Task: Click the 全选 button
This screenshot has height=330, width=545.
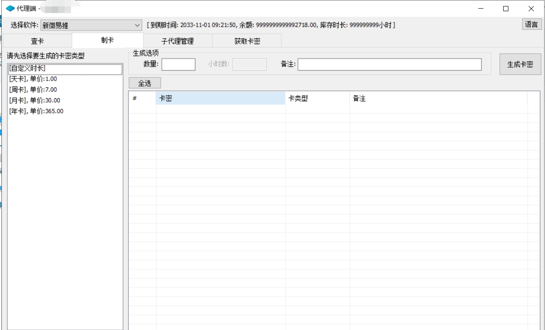Action: (x=145, y=83)
